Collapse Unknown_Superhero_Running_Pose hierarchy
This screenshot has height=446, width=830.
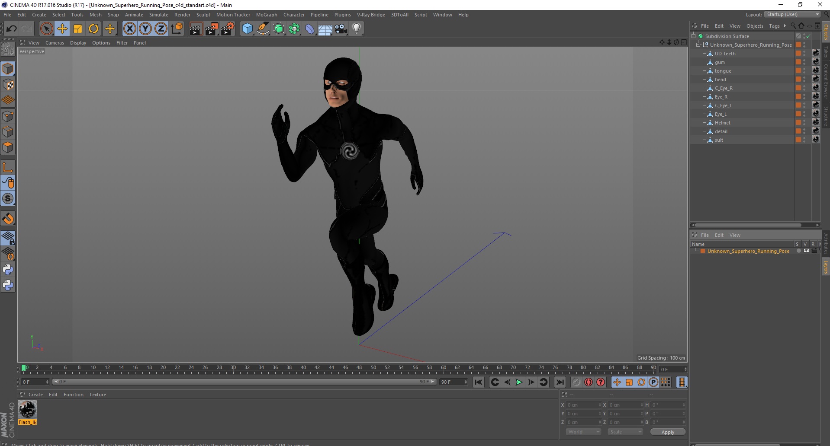[x=698, y=45]
